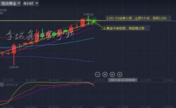This screenshot has height=108, width=176.
Task: Open KDJ indicator settings gear
Action: tap(2, 85)
